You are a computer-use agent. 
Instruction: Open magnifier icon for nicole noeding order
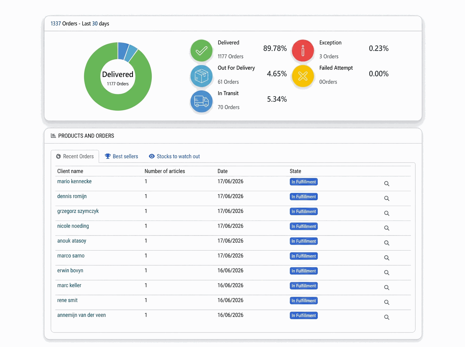point(387,228)
